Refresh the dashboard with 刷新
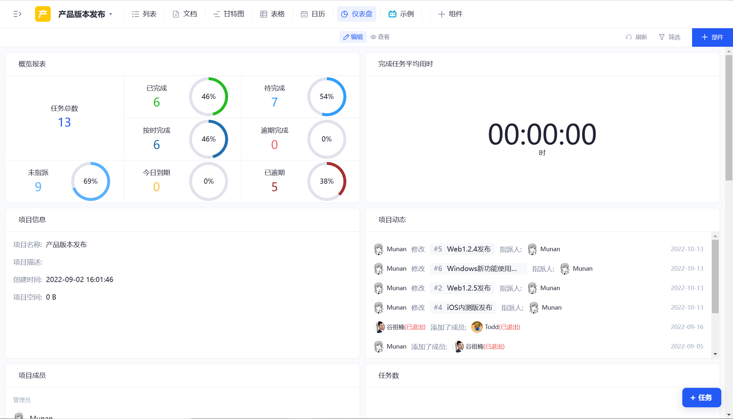The image size is (733, 419). tap(637, 37)
